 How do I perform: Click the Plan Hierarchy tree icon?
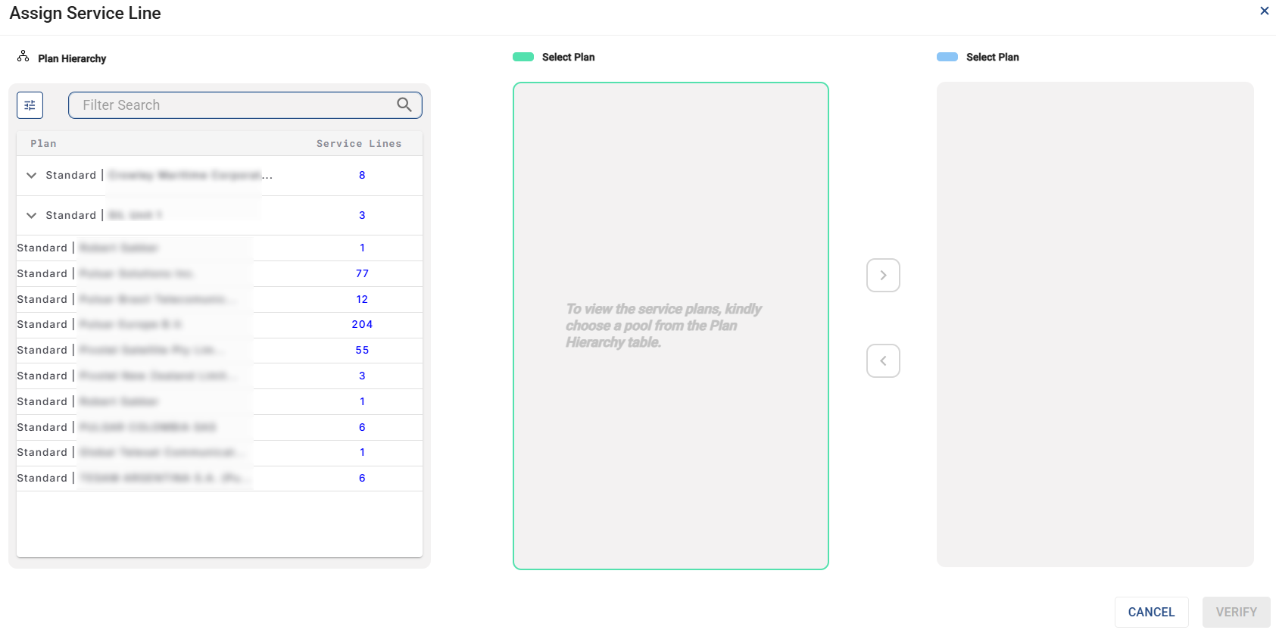point(23,57)
